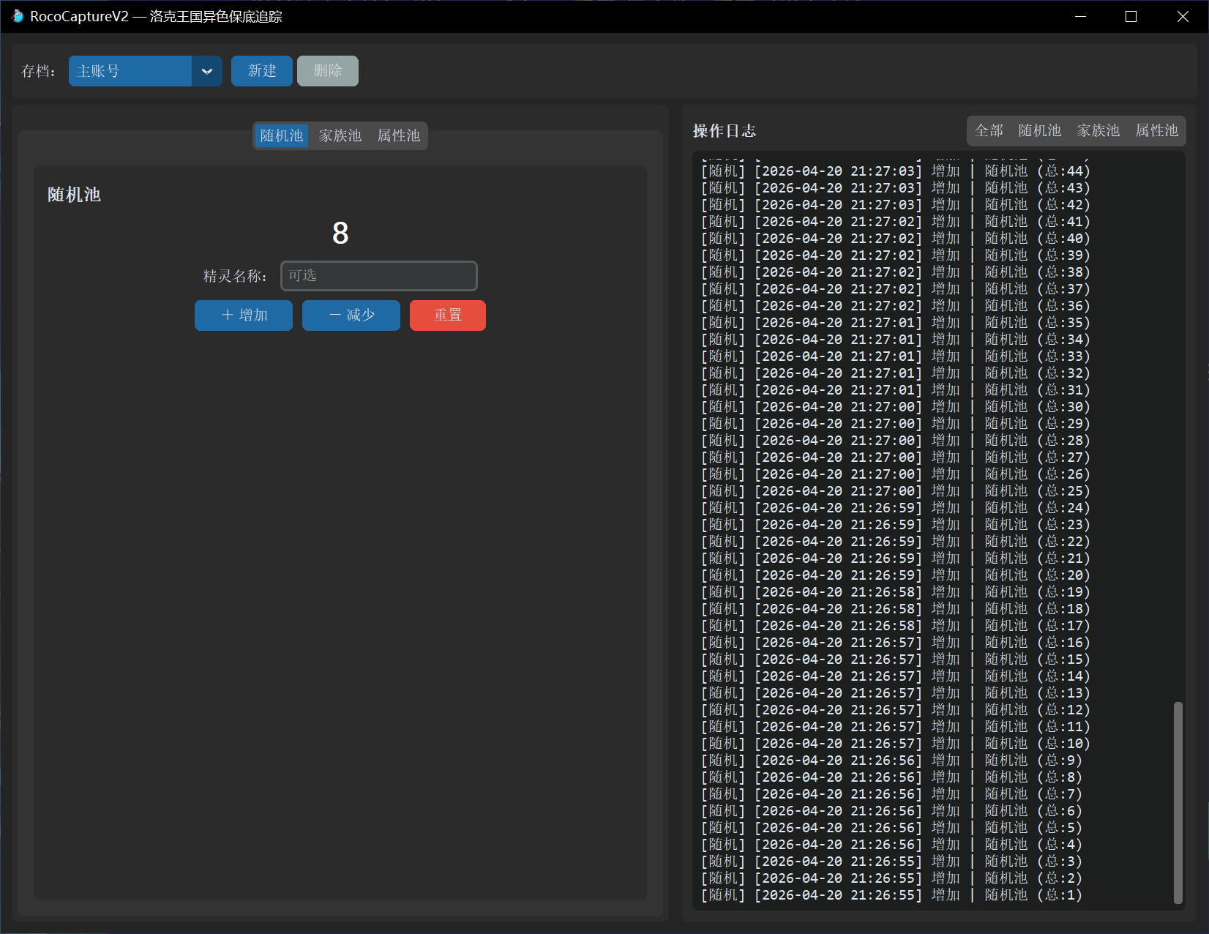The height and width of the screenshot is (934, 1209).
Task: Click the 删除 button
Action: pos(327,71)
